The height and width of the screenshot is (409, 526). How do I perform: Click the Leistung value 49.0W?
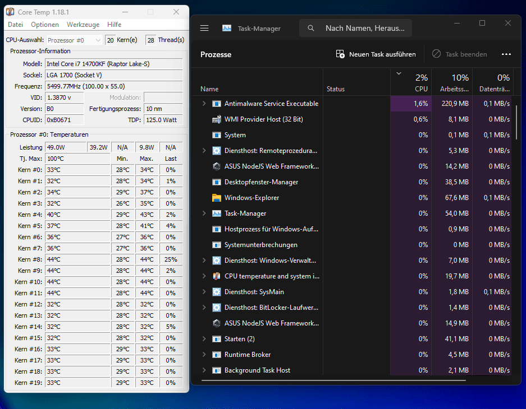[x=66, y=147]
